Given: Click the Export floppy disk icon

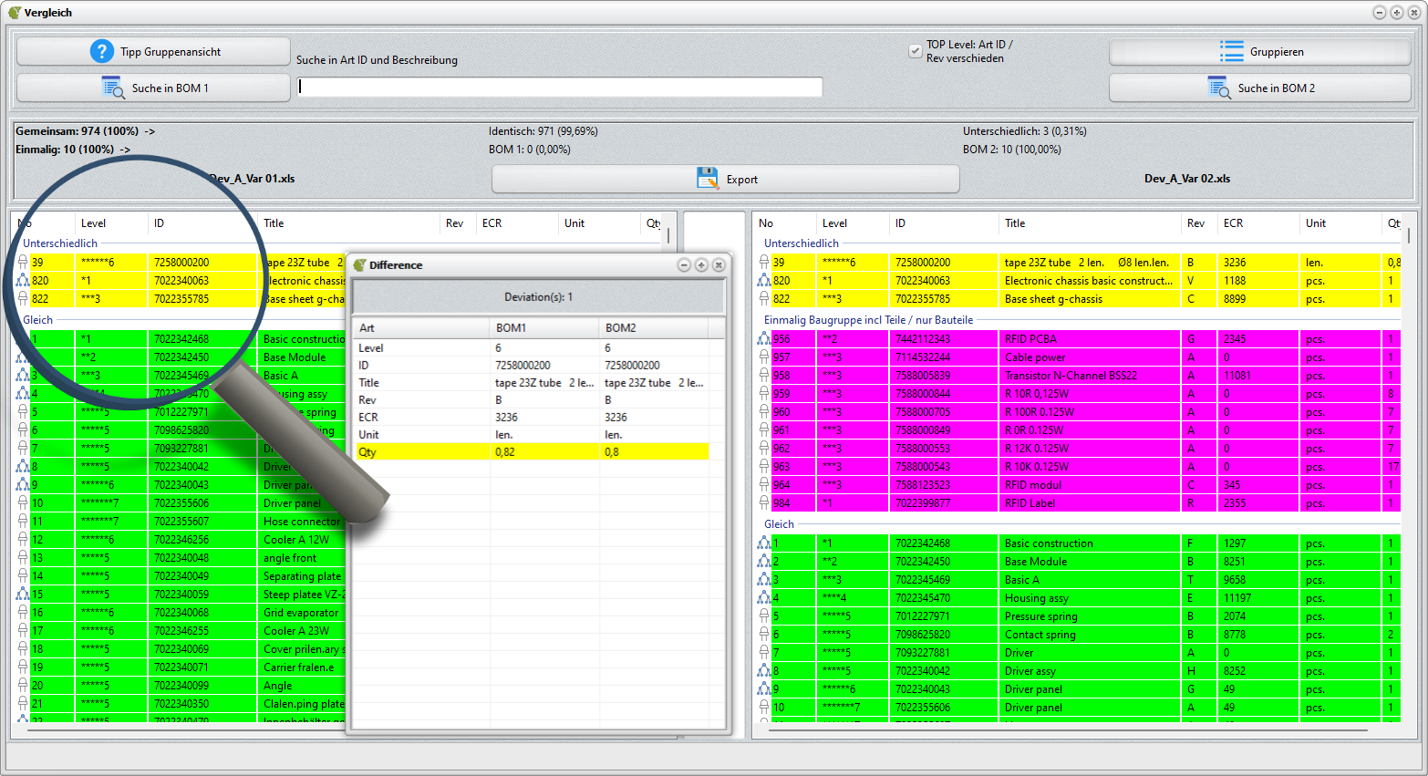Looking at the screenshot, I should pos(708,179).
